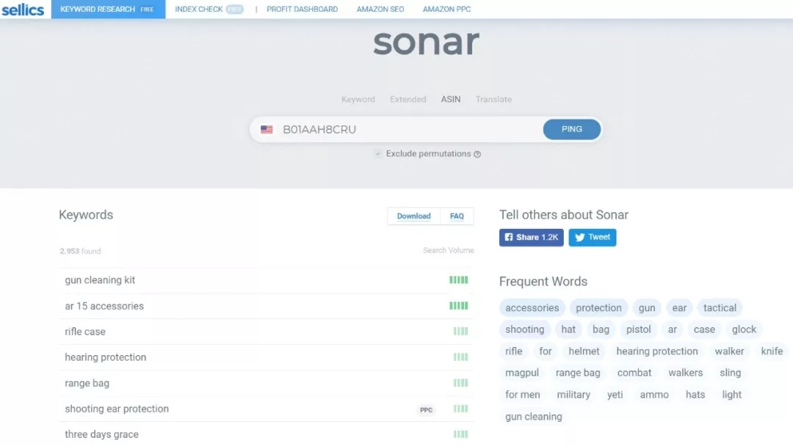Click the 'hat' frequent word tag
Viewport: 793px width, 446px height.
pos(568,330)
